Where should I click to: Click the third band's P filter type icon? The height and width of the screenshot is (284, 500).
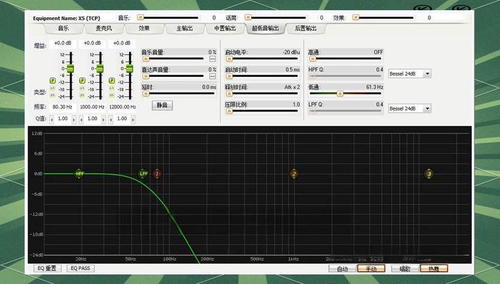click(x=112, y=80)
